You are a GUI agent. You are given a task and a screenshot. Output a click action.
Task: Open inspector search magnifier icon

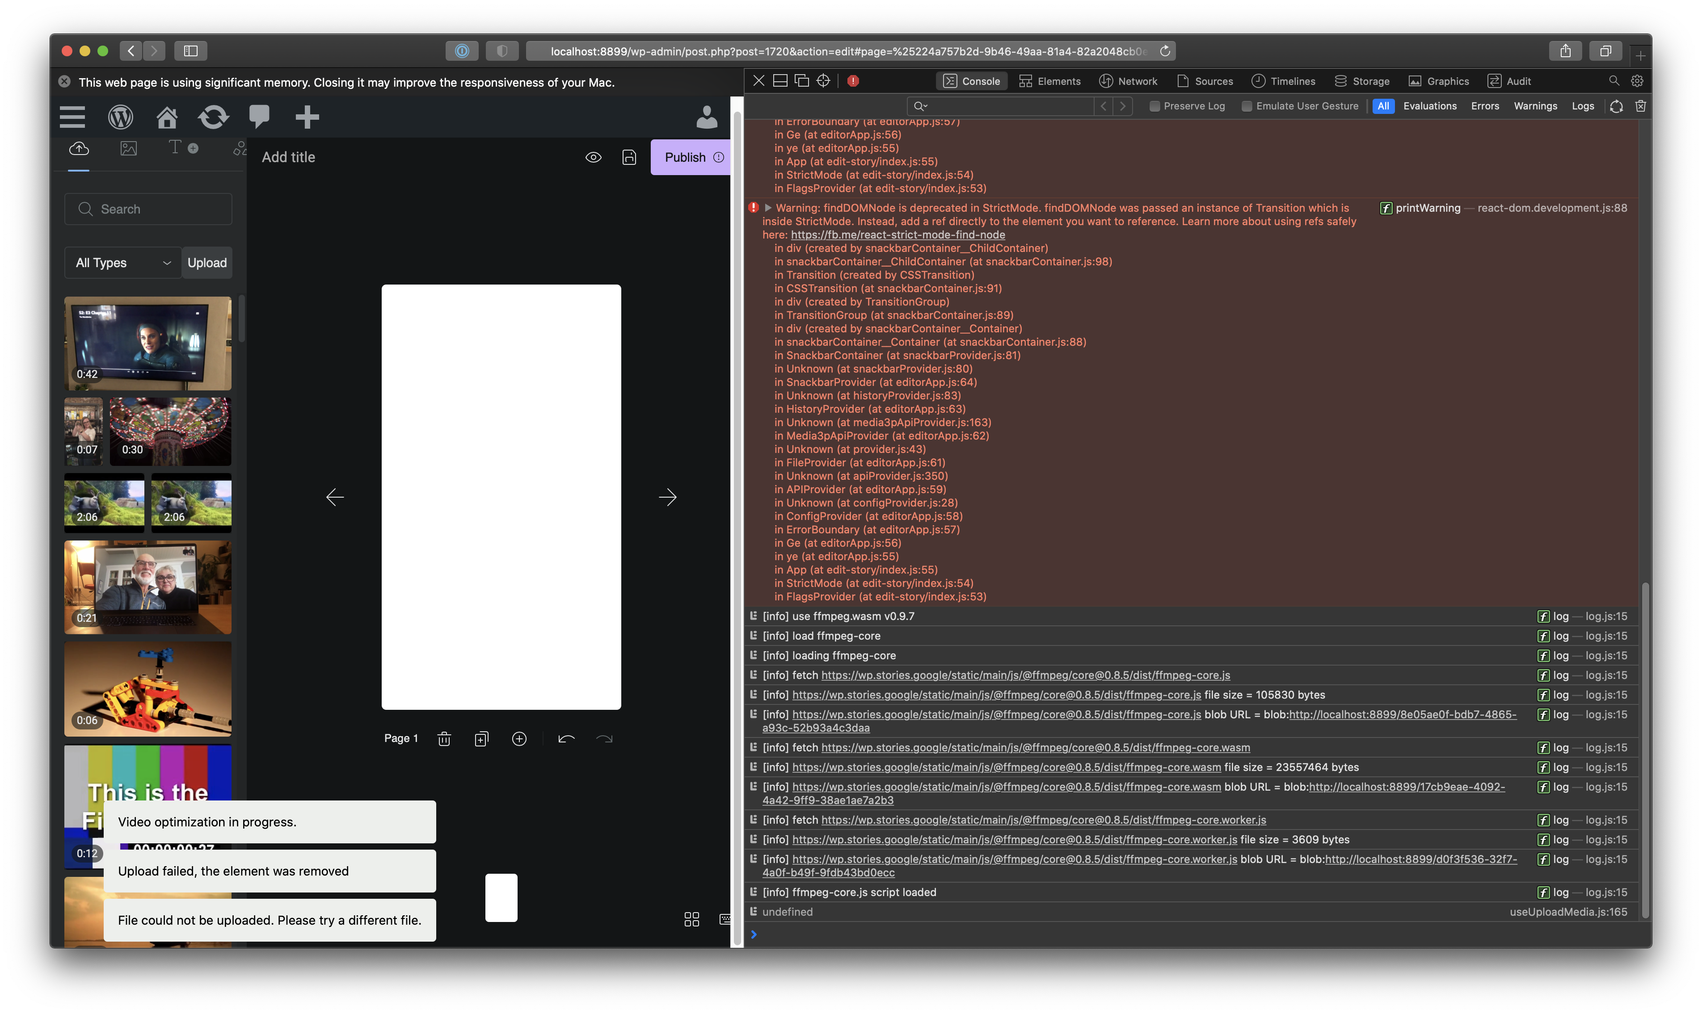click(1614, 80)
